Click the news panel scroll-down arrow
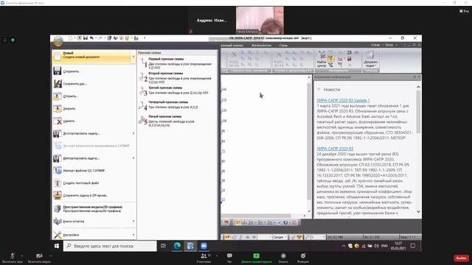 tap(418, 212)
